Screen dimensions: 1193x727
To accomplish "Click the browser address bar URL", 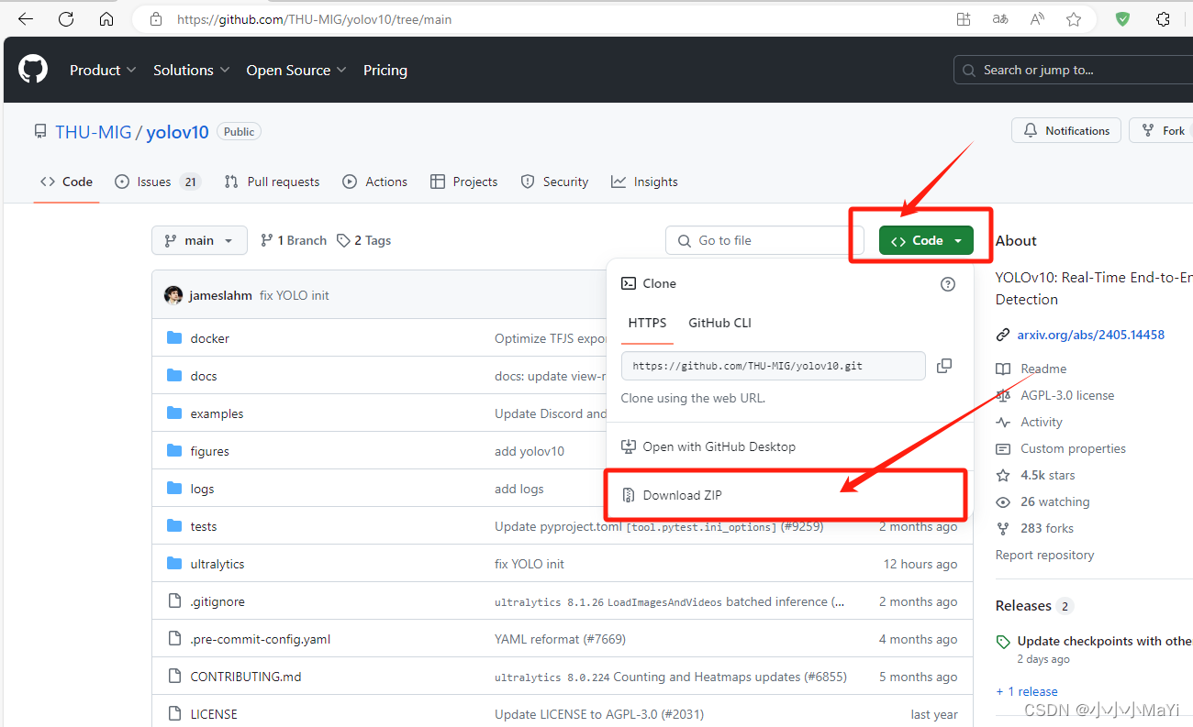I will 315,19.
